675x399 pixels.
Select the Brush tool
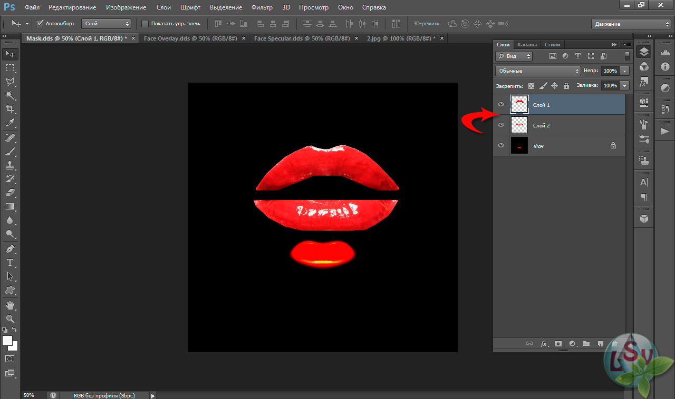point(10,152)
